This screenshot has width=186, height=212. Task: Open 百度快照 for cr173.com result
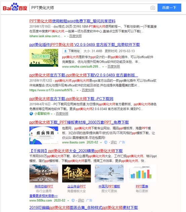88,90
